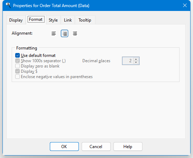Enable Enclose negative values in parentheses
193x158 pixels.
[17, 77]
